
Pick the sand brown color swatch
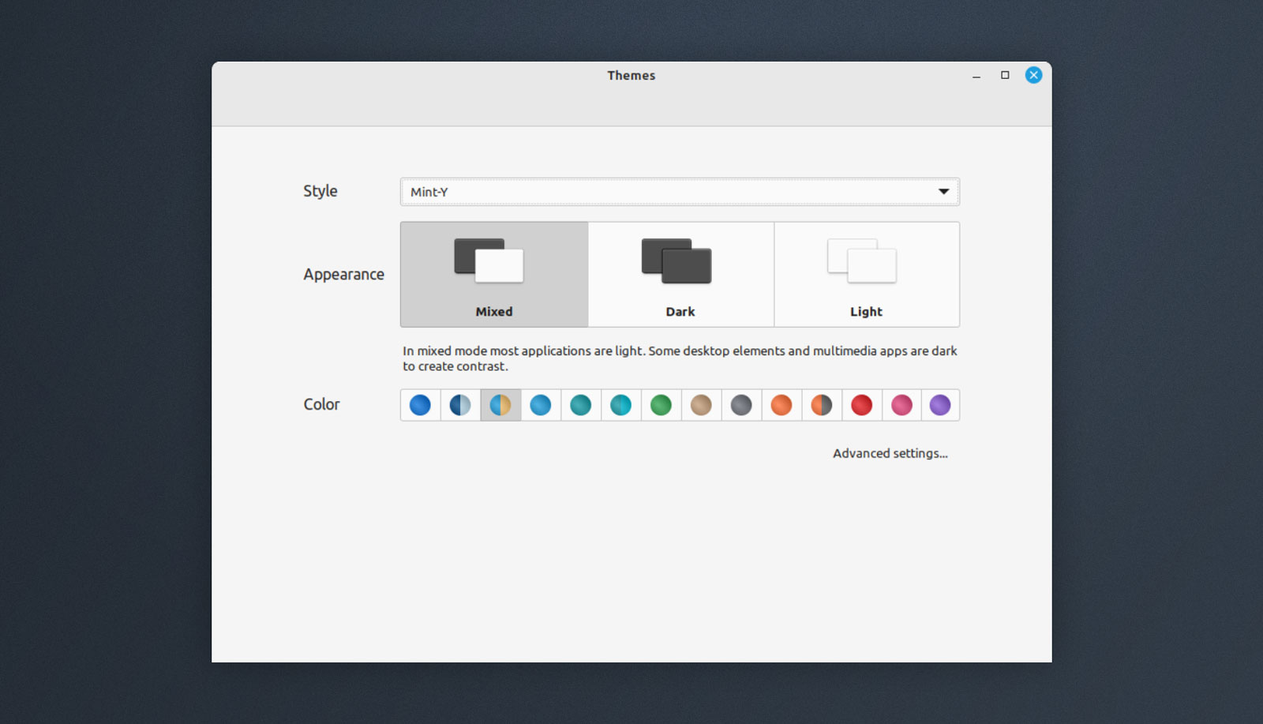pos(701,405)
